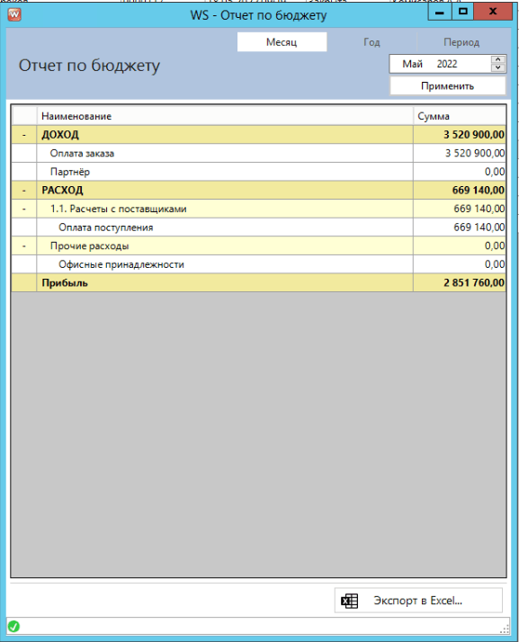The width and height of the screenshot is (519, 642).
Task: Sort by the Сумма column header
Action: tap(460, 116)
